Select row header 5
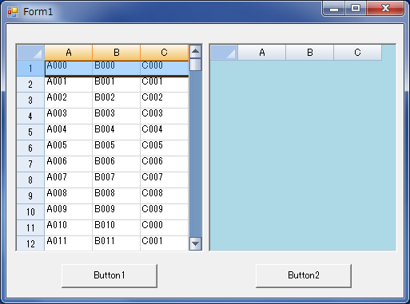 [30, 132]
